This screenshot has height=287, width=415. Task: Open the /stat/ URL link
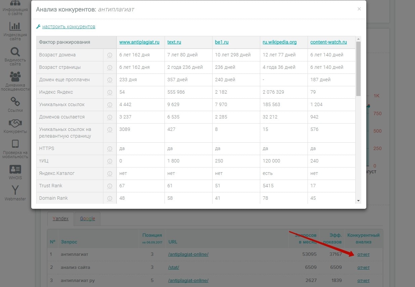click(x=174, y=268)
